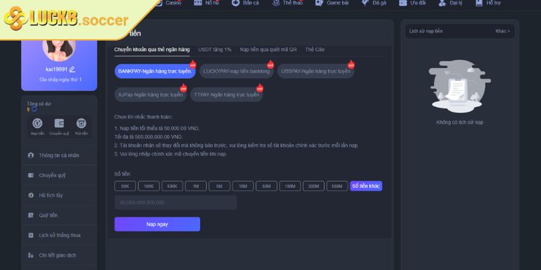The width and height of the screenshot is (541, 270).
Task: Select Số tiền khác custom amount
Action: (x=366, y=186)
